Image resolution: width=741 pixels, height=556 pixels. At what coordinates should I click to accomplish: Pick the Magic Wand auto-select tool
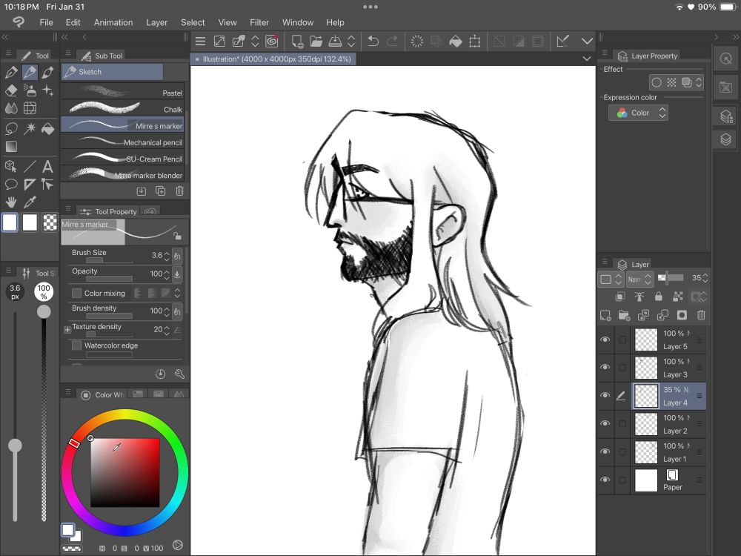click(x=30, y=128)
